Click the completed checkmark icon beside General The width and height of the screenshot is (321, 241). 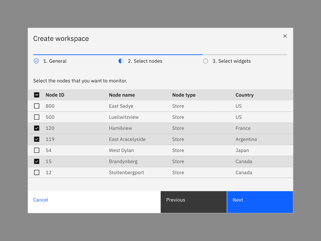36,61
